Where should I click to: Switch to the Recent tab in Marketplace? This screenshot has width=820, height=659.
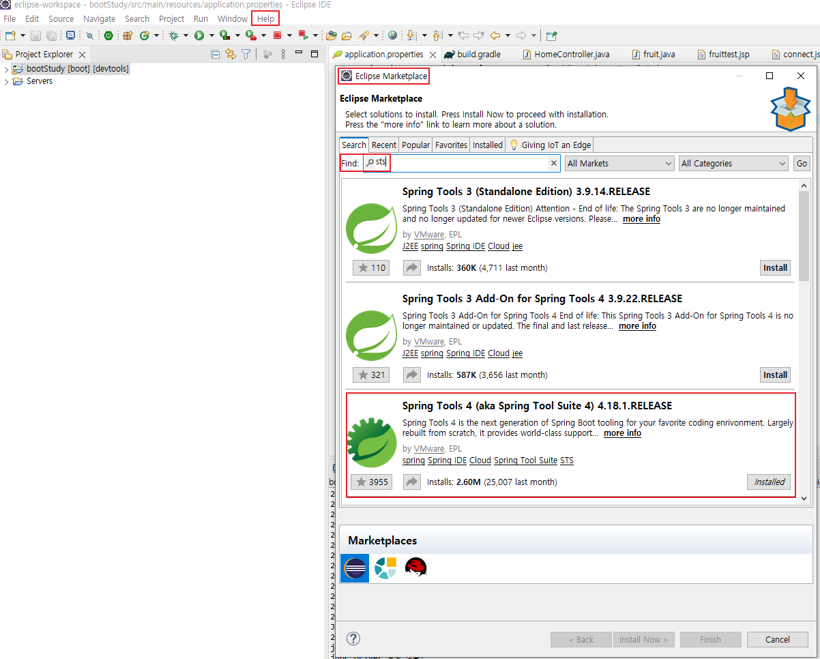(384, 145)
